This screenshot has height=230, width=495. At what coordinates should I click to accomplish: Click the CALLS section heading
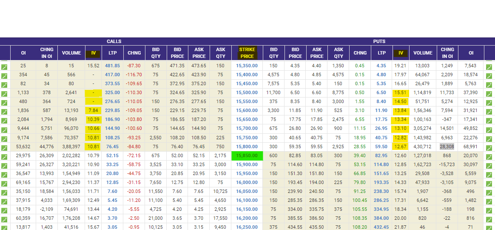click(x=114, y=41)
